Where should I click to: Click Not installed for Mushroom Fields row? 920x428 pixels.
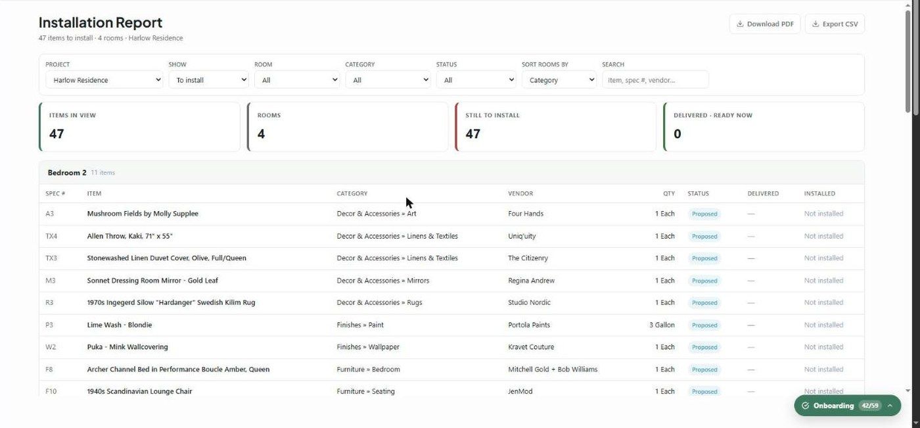(823, 214)
